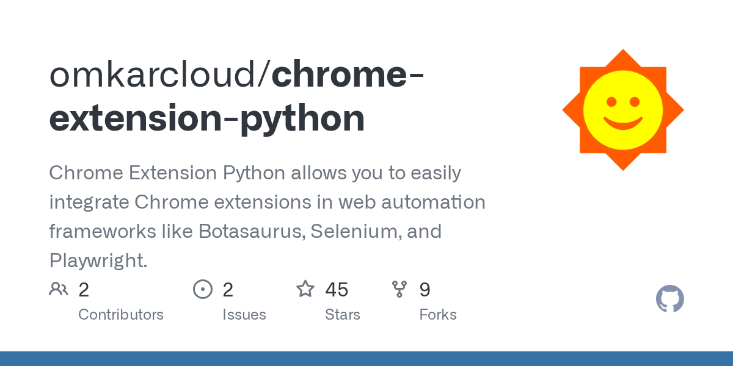Click the contributors count number 2
733x366 pixels.
tap(84, 290)
